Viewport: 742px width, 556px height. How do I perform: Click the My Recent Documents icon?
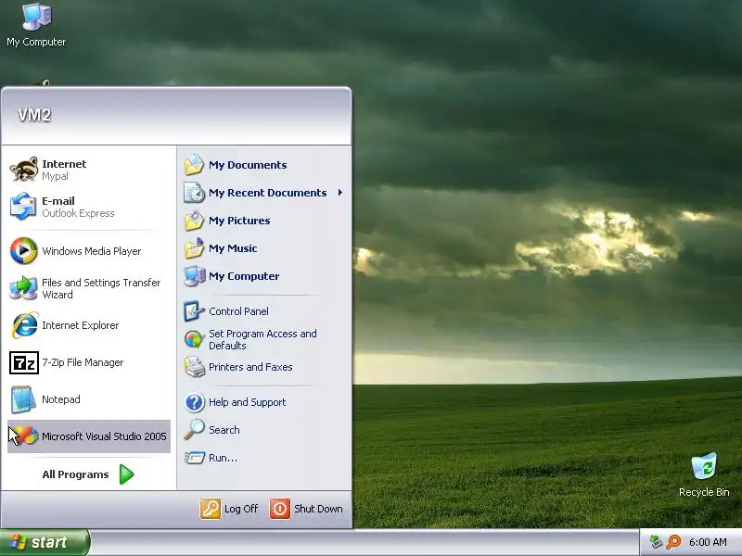click(194, 193)
